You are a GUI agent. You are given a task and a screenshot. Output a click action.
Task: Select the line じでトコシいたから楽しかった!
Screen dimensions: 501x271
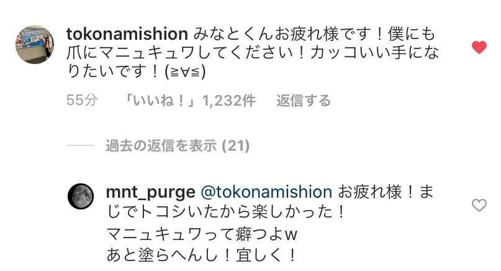[226, 211]
